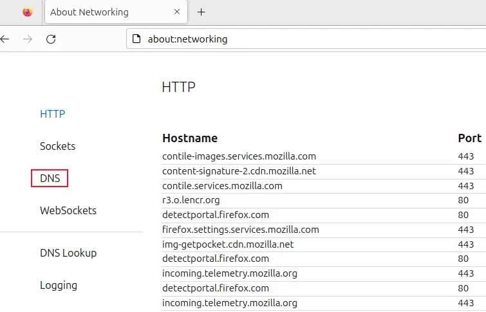The width and height of the screenshot is (486, 312).
Task: Reload the current page
Action: [51, 39]
